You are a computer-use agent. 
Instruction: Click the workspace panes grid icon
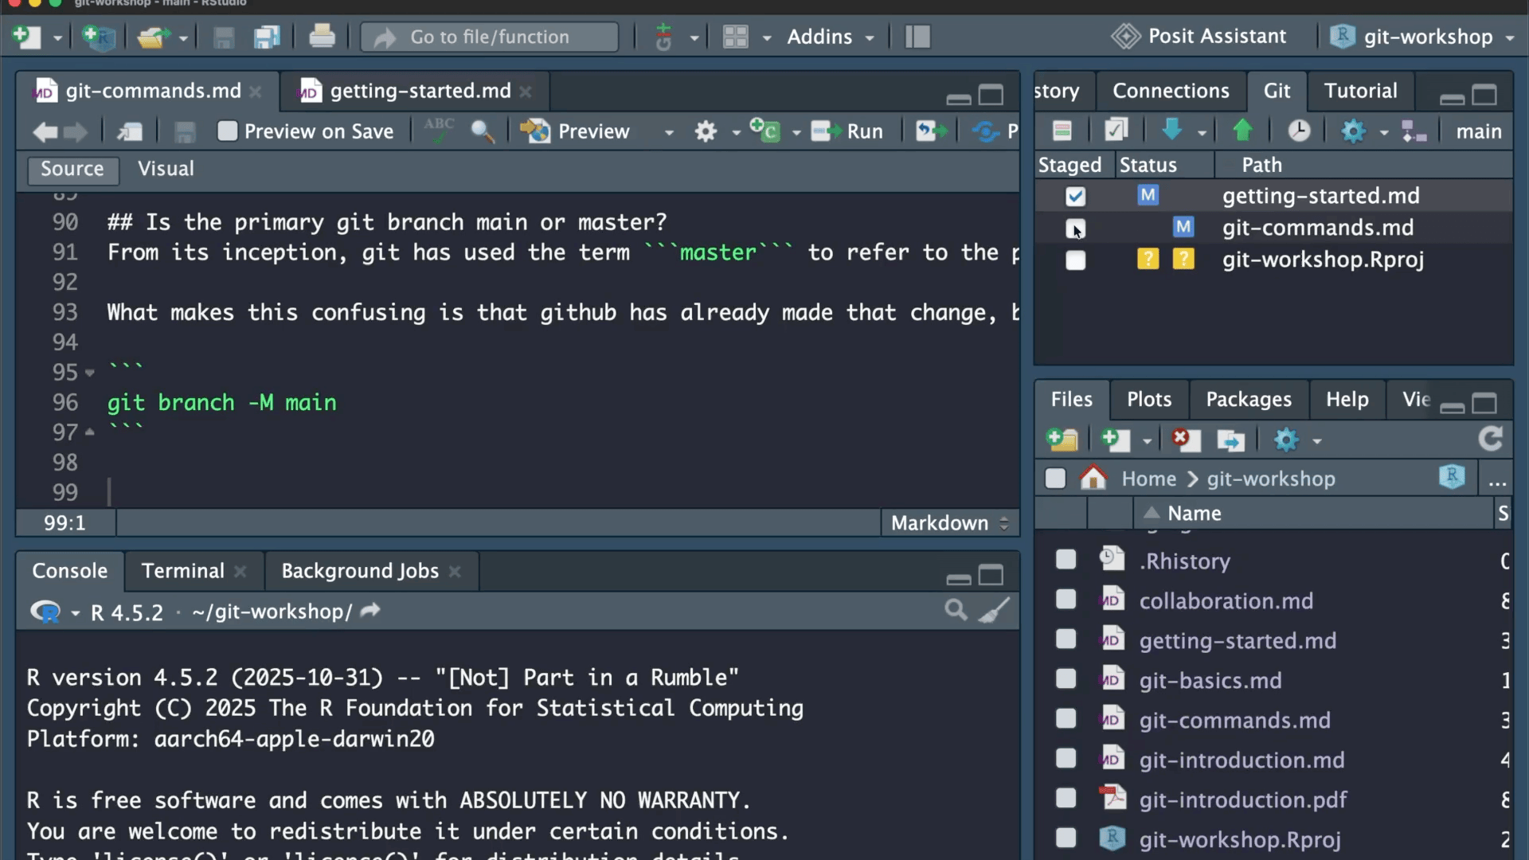[x=735, y=37]
